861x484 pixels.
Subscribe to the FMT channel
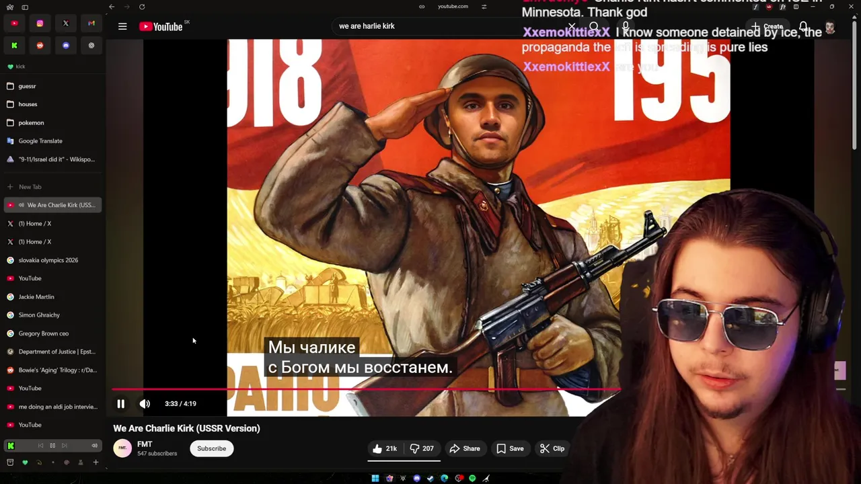point(211,448)
